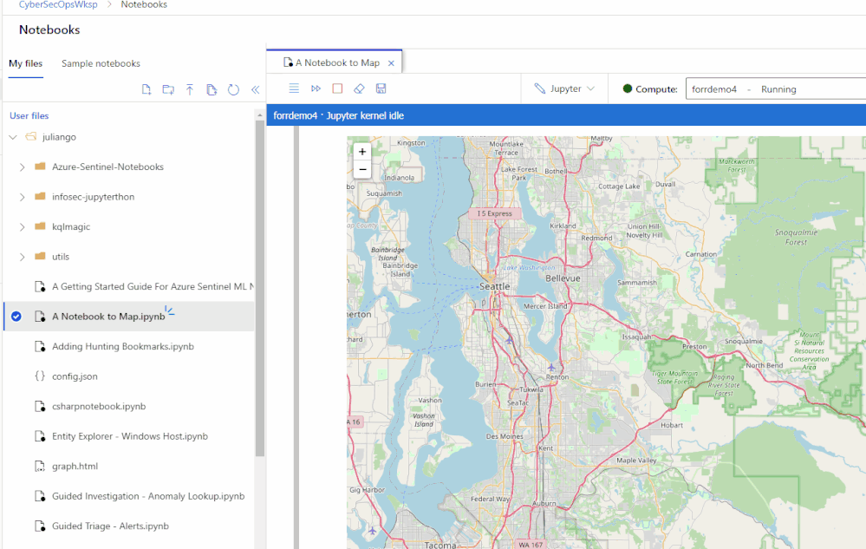Expand the kqlmagic folder

(x=23, y=226)
